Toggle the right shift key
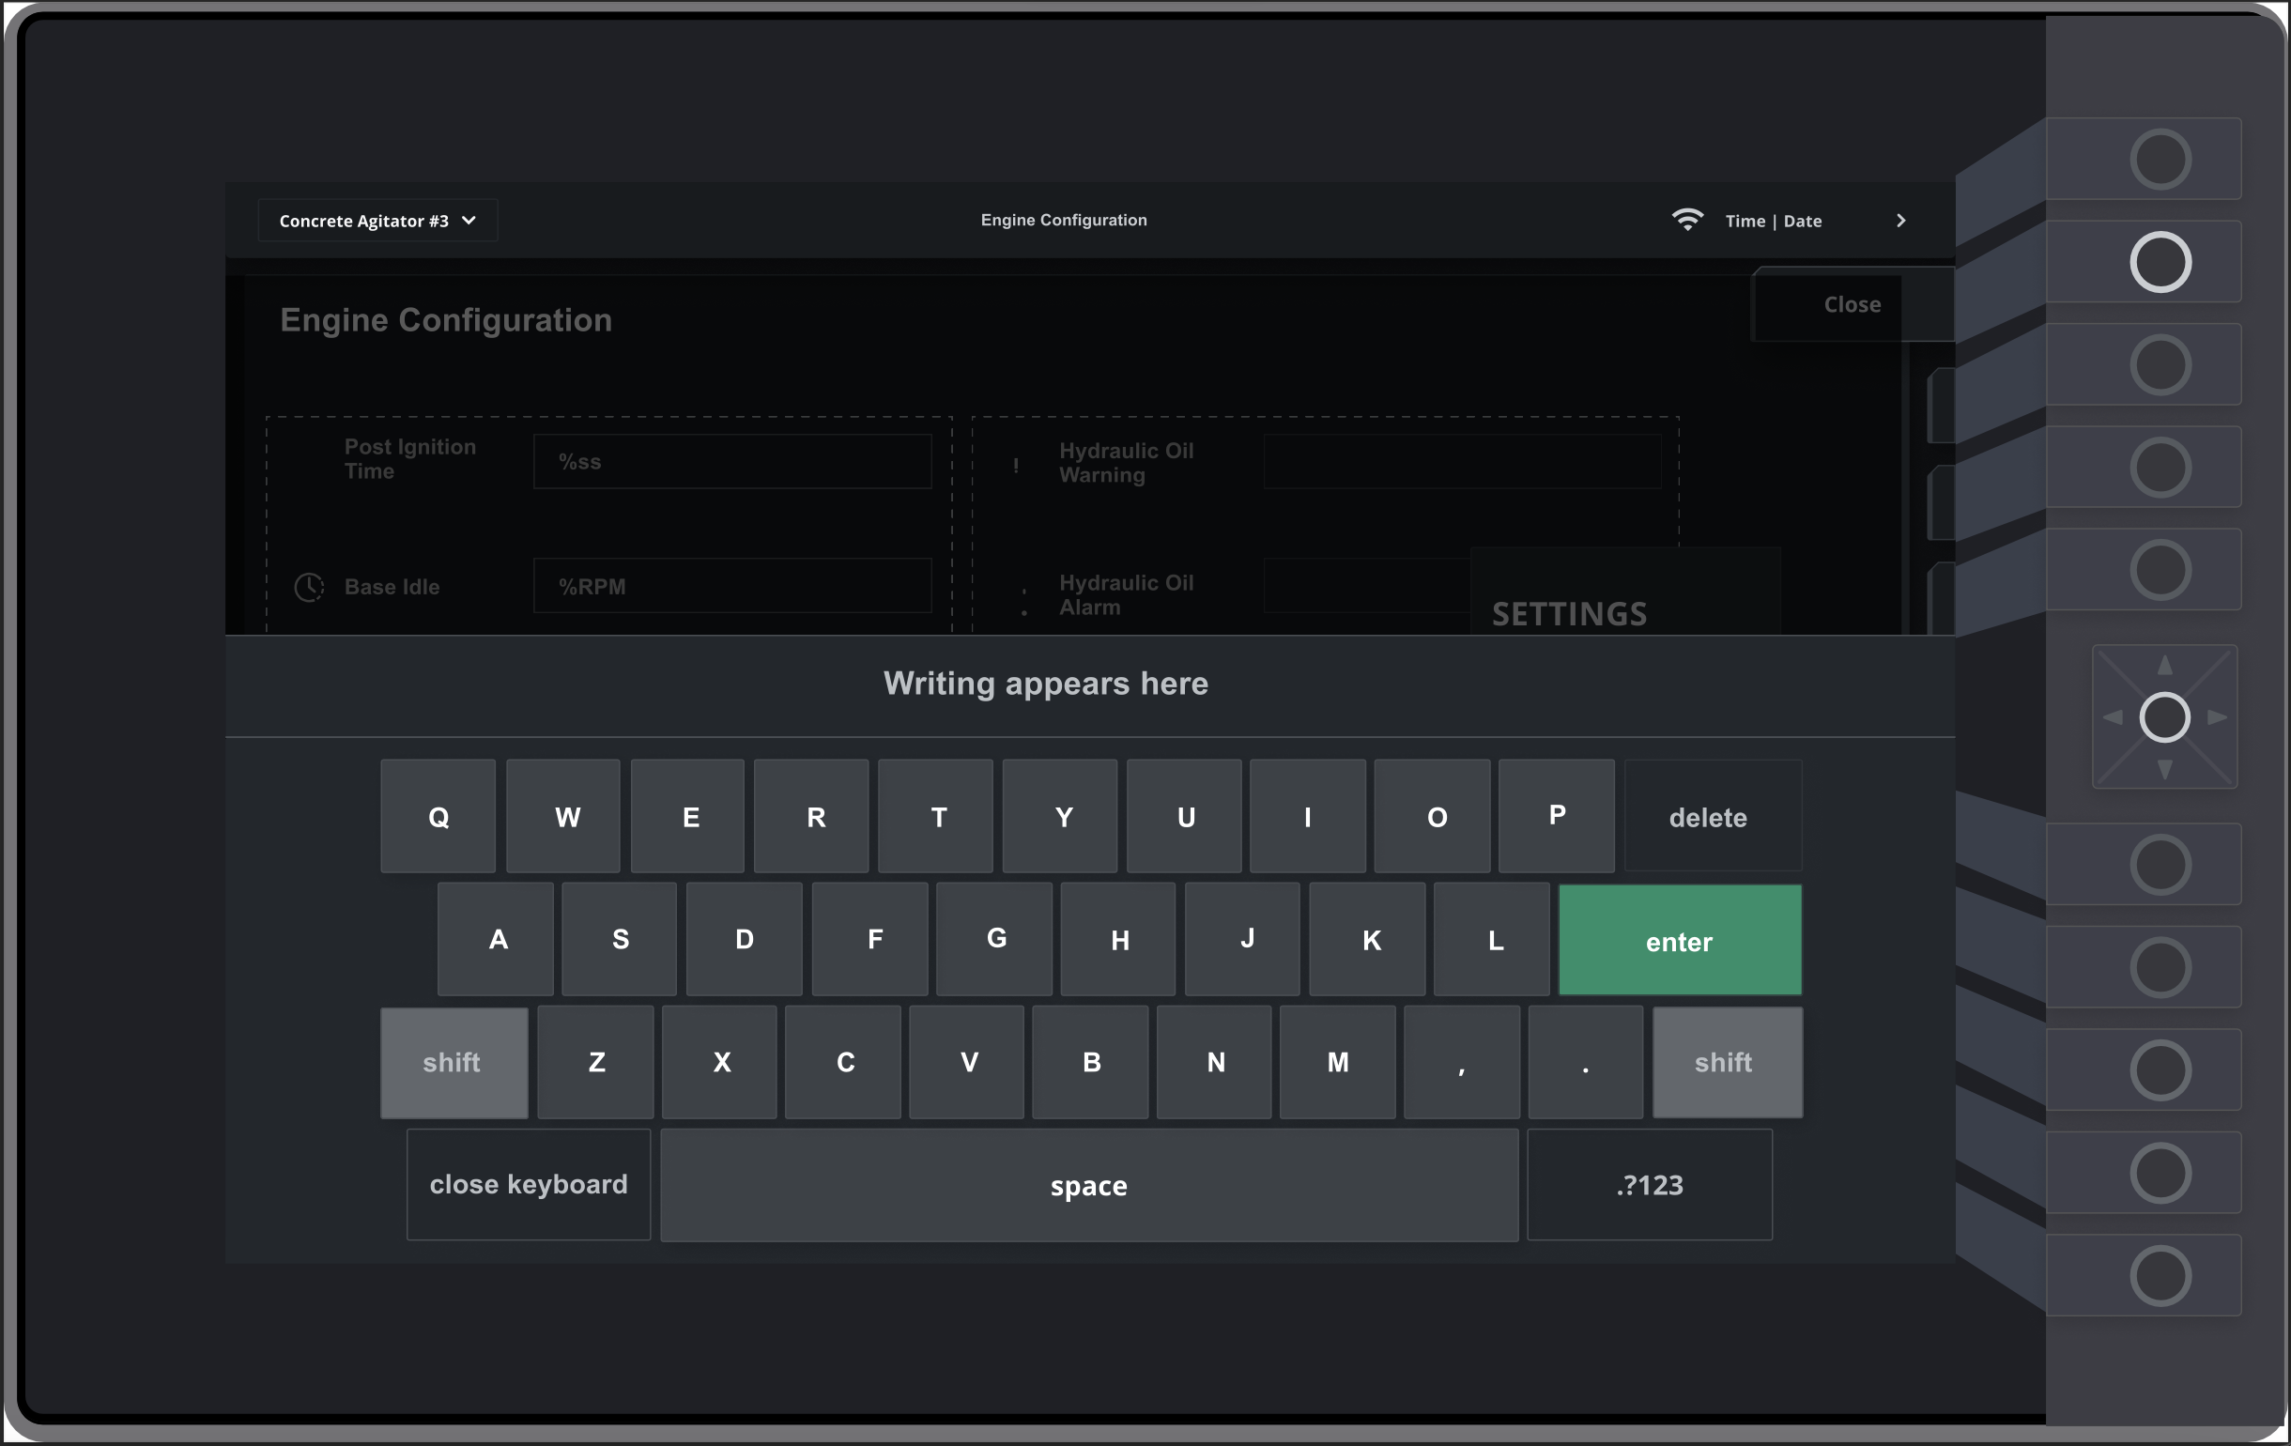Screen dimensions: 2291x1446 1726,1062
